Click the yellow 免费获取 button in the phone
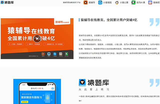 (24, 102)
